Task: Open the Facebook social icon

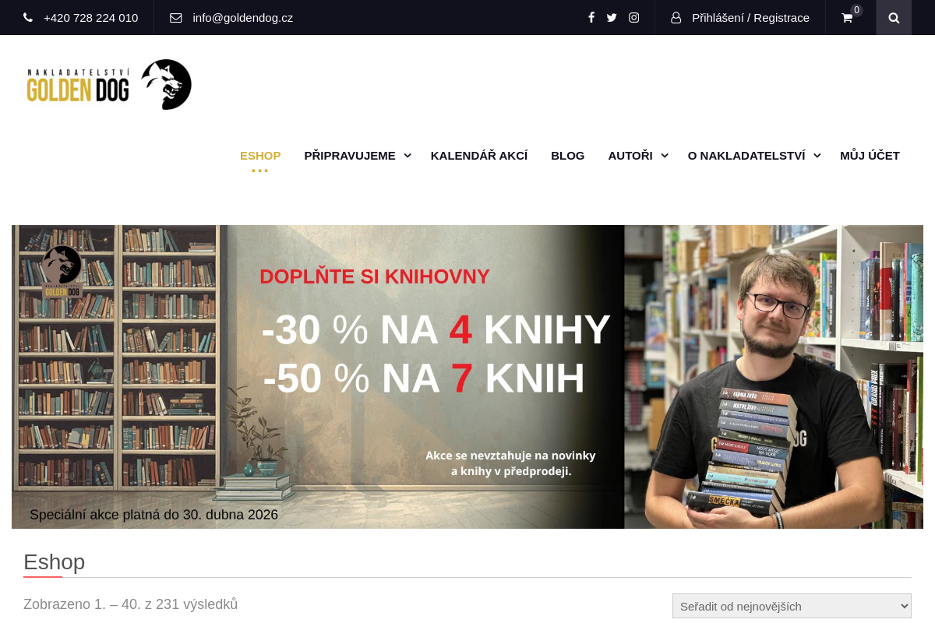Action: pyautogui.click(x=591, y=17)
